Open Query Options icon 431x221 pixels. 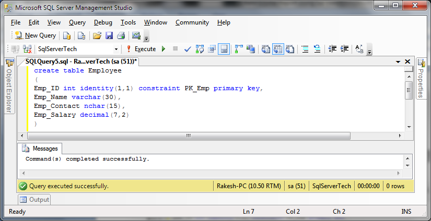[212, 50]
